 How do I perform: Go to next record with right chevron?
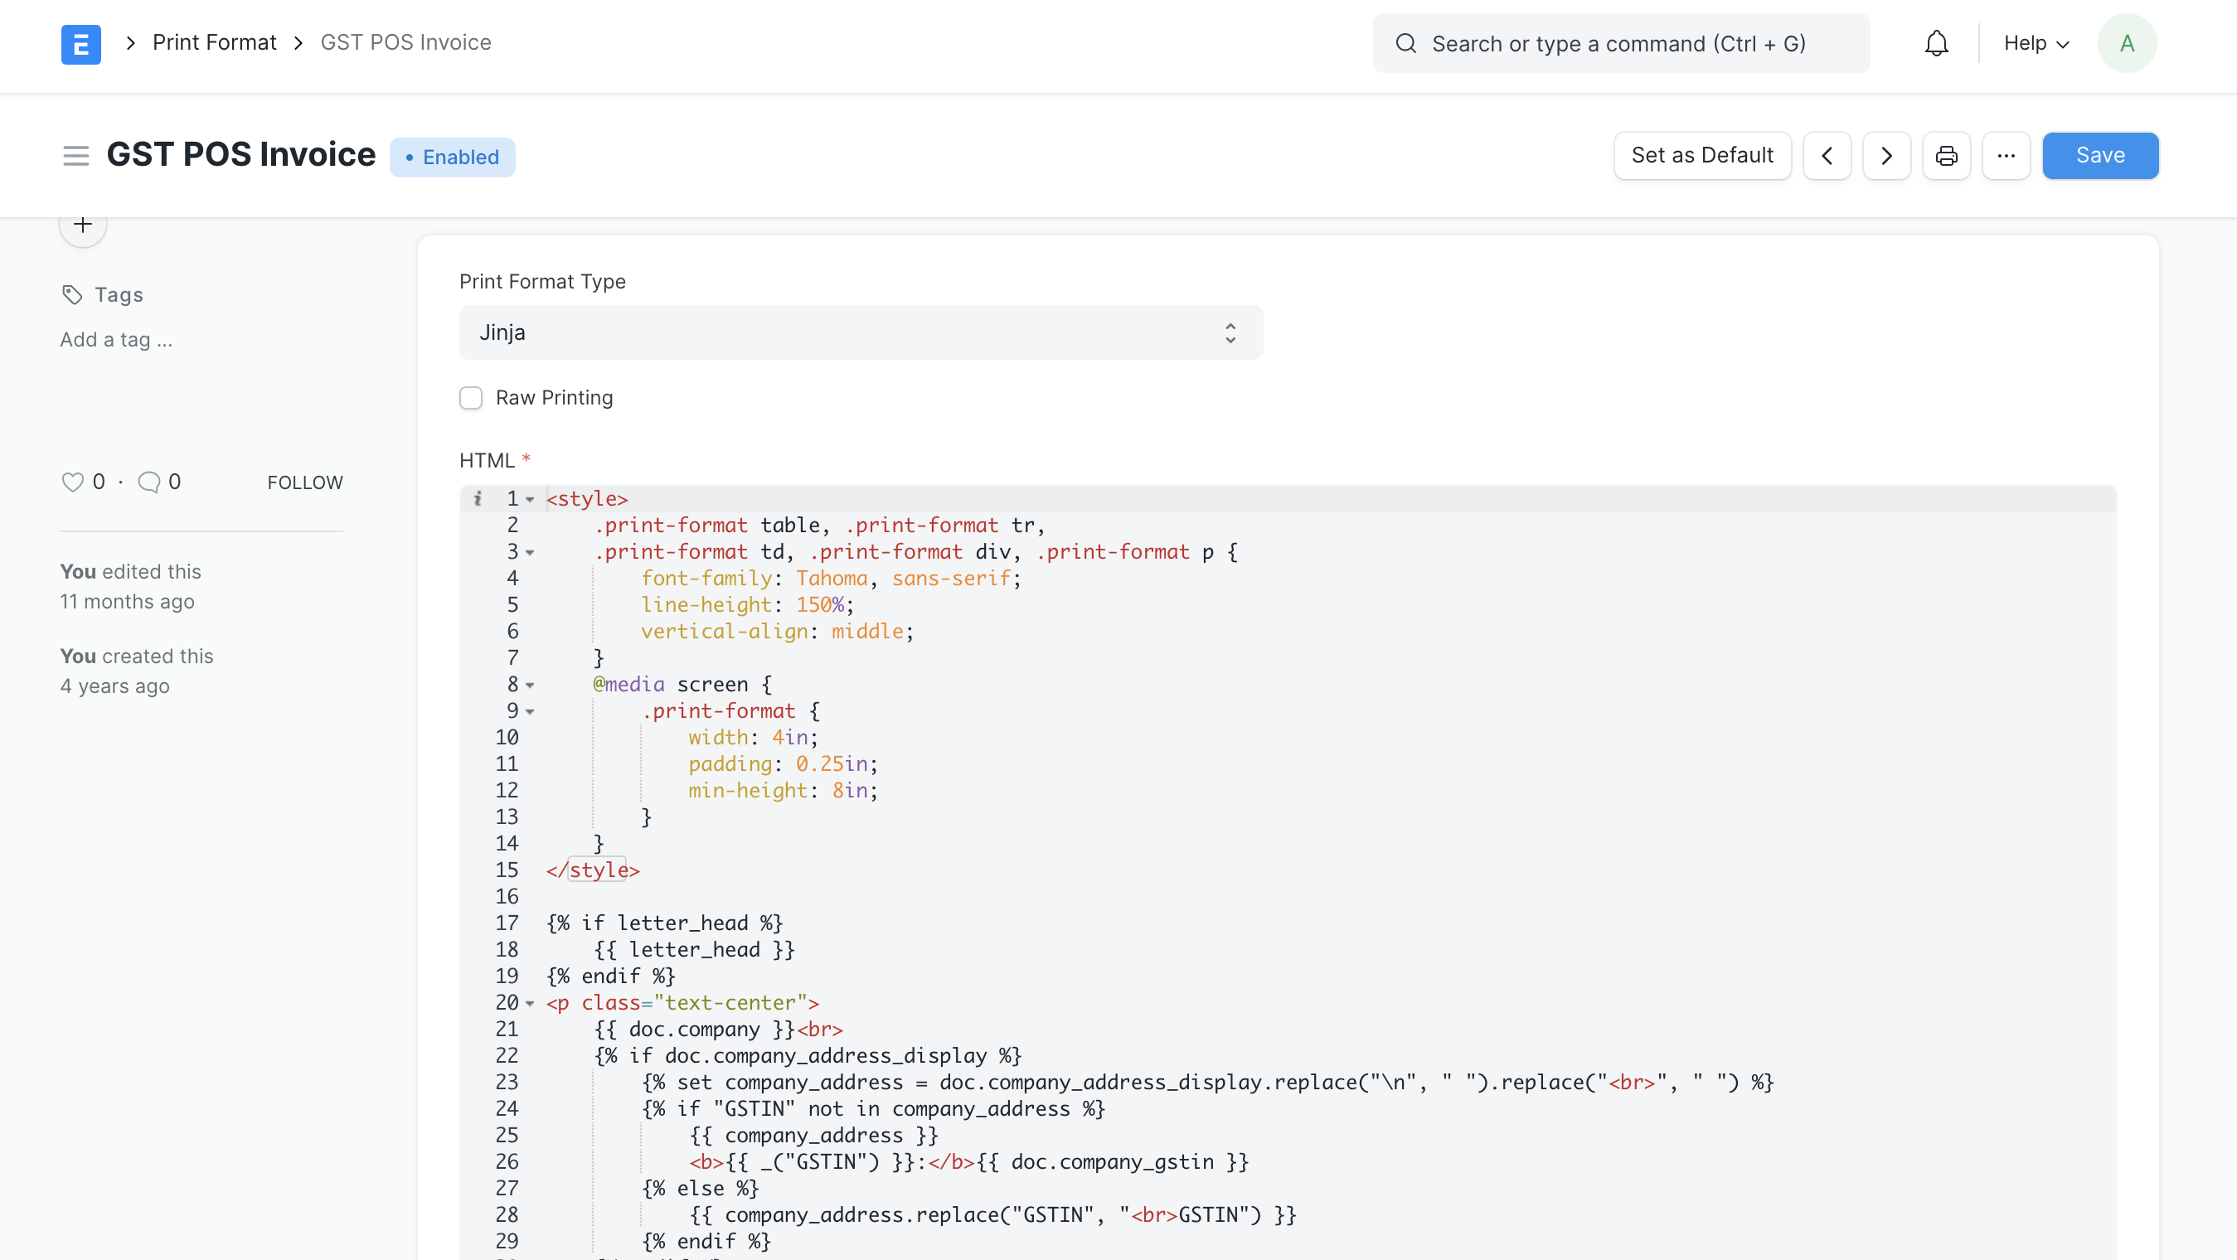click(x=1886, y=156)
